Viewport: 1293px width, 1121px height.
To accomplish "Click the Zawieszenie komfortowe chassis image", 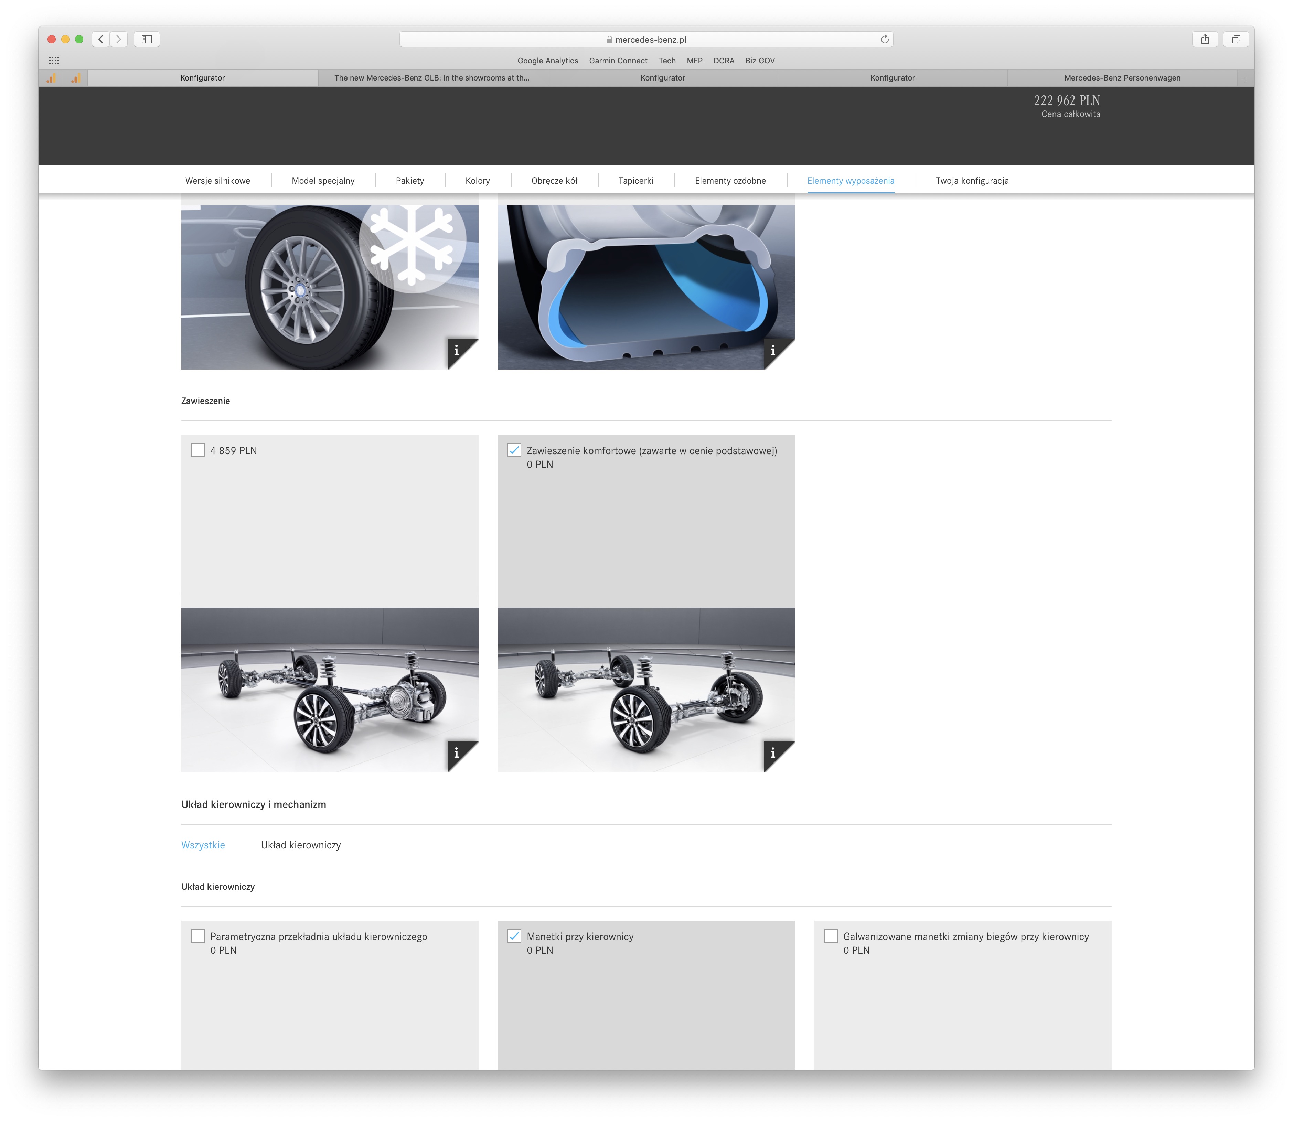I will [x=646, y=690].
